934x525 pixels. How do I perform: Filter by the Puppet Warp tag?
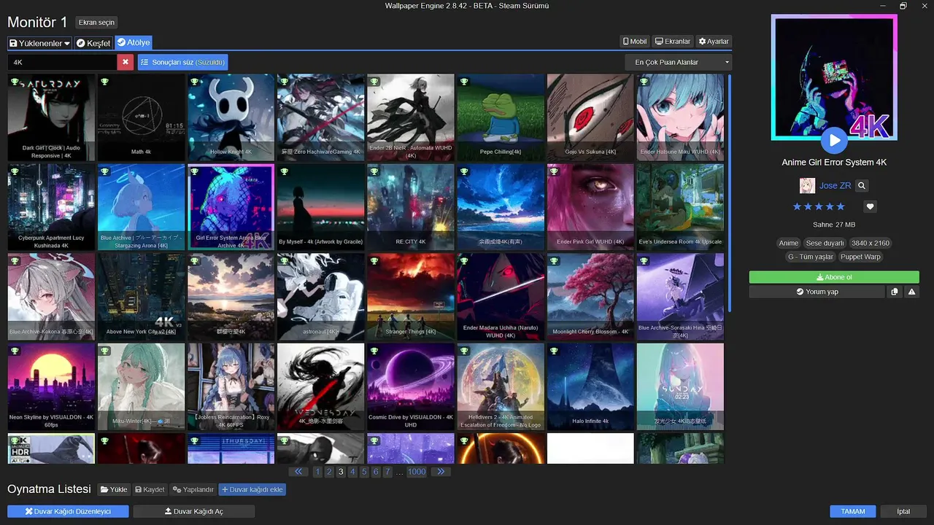click(861, 257)
